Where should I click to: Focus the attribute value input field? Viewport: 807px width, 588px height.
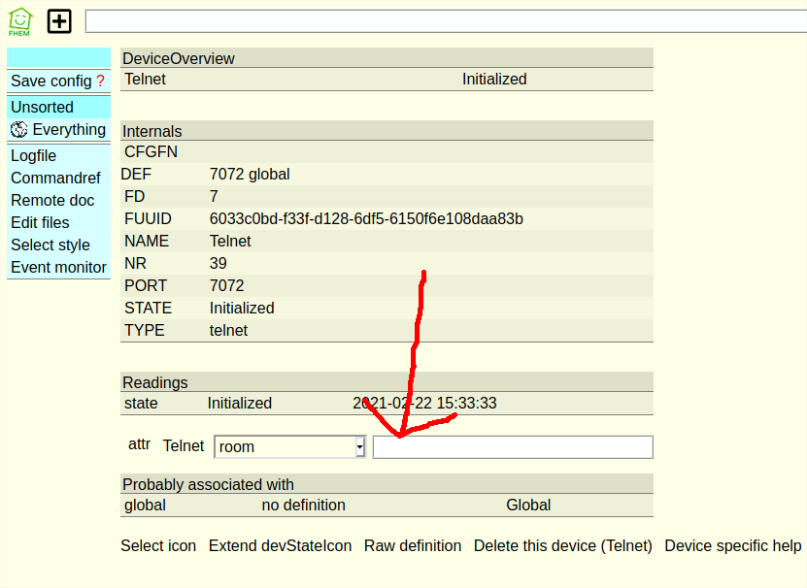click(513, 446)
